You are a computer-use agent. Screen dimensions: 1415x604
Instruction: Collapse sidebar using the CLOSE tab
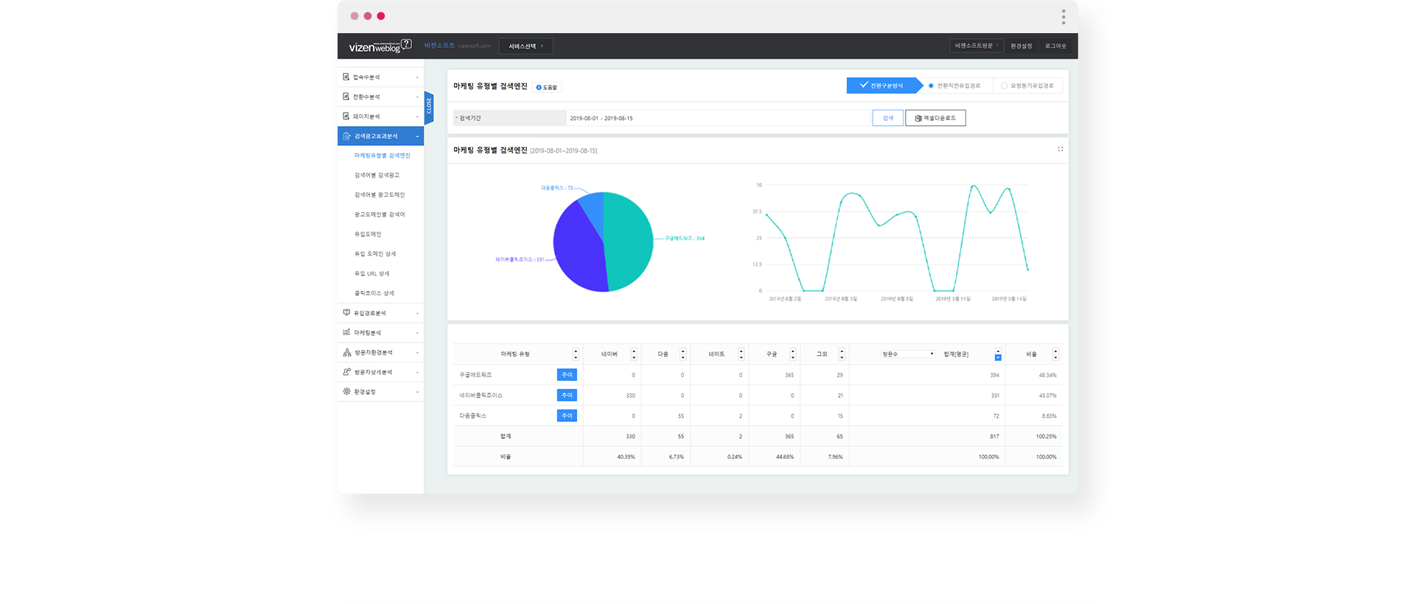point(429,108)
